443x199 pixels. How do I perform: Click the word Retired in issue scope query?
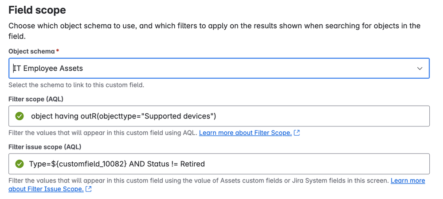point(192,164)
